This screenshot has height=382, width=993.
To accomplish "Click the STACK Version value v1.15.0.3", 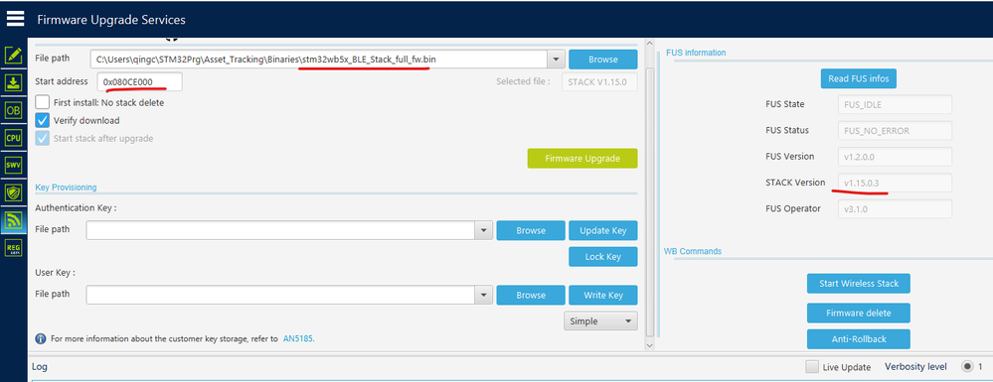I will coord(895,183).
